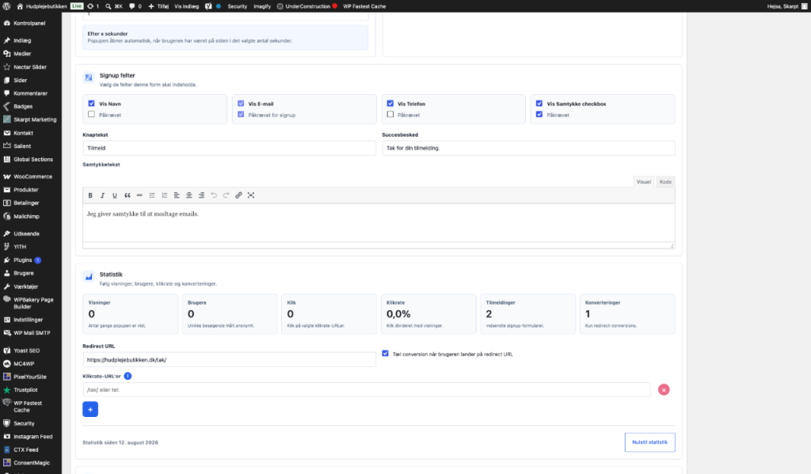This screenshot has width=811, height=474.
Task: Click the Klikrate-URL input field
Action: [366, 390]
